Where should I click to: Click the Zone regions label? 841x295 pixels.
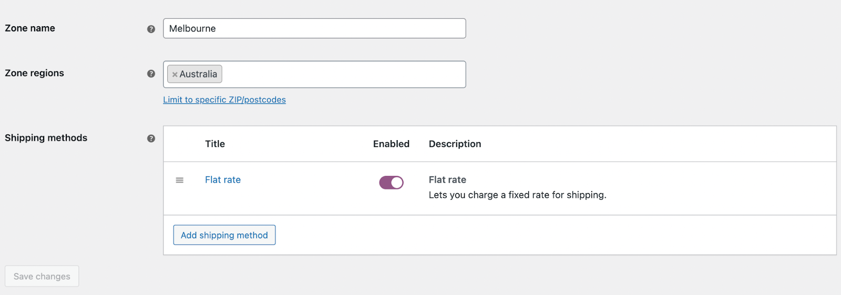35,73
